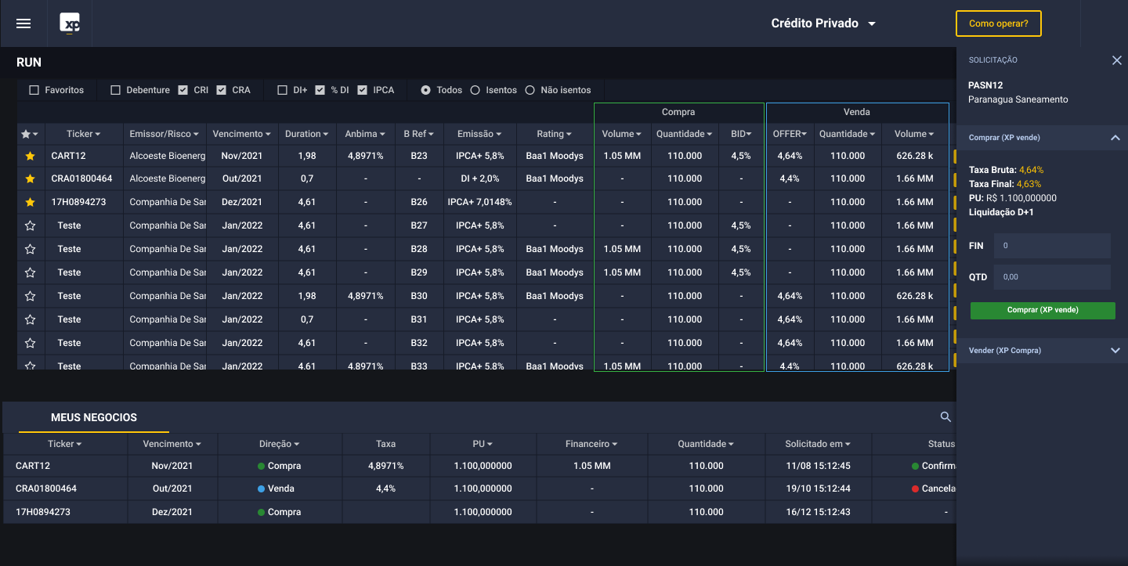
Task: Toggle the IPCA checkbox filter
Action: click(x=362, y=90)
